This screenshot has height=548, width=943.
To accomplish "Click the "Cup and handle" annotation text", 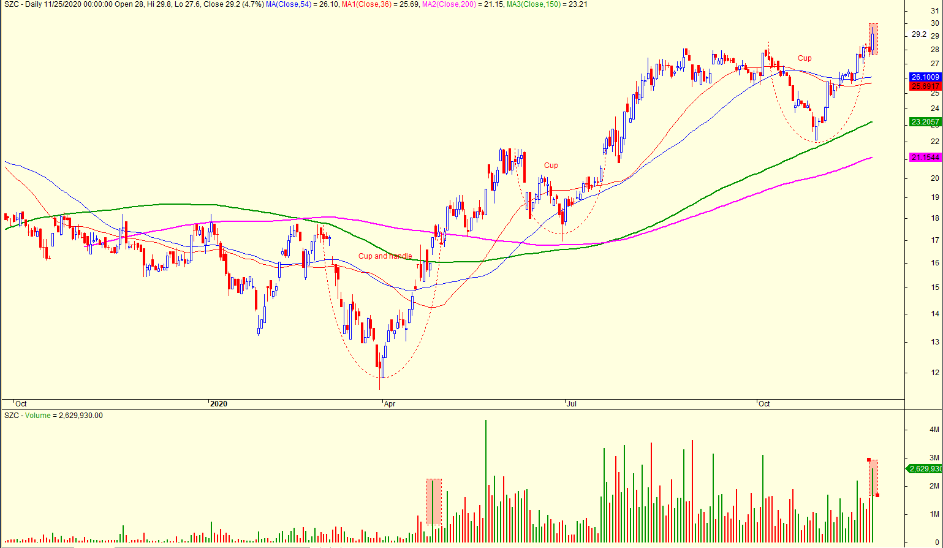I will point(385,256).
